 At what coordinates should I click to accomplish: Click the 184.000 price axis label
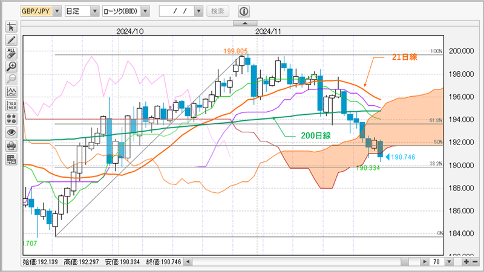tap(462, 233)
